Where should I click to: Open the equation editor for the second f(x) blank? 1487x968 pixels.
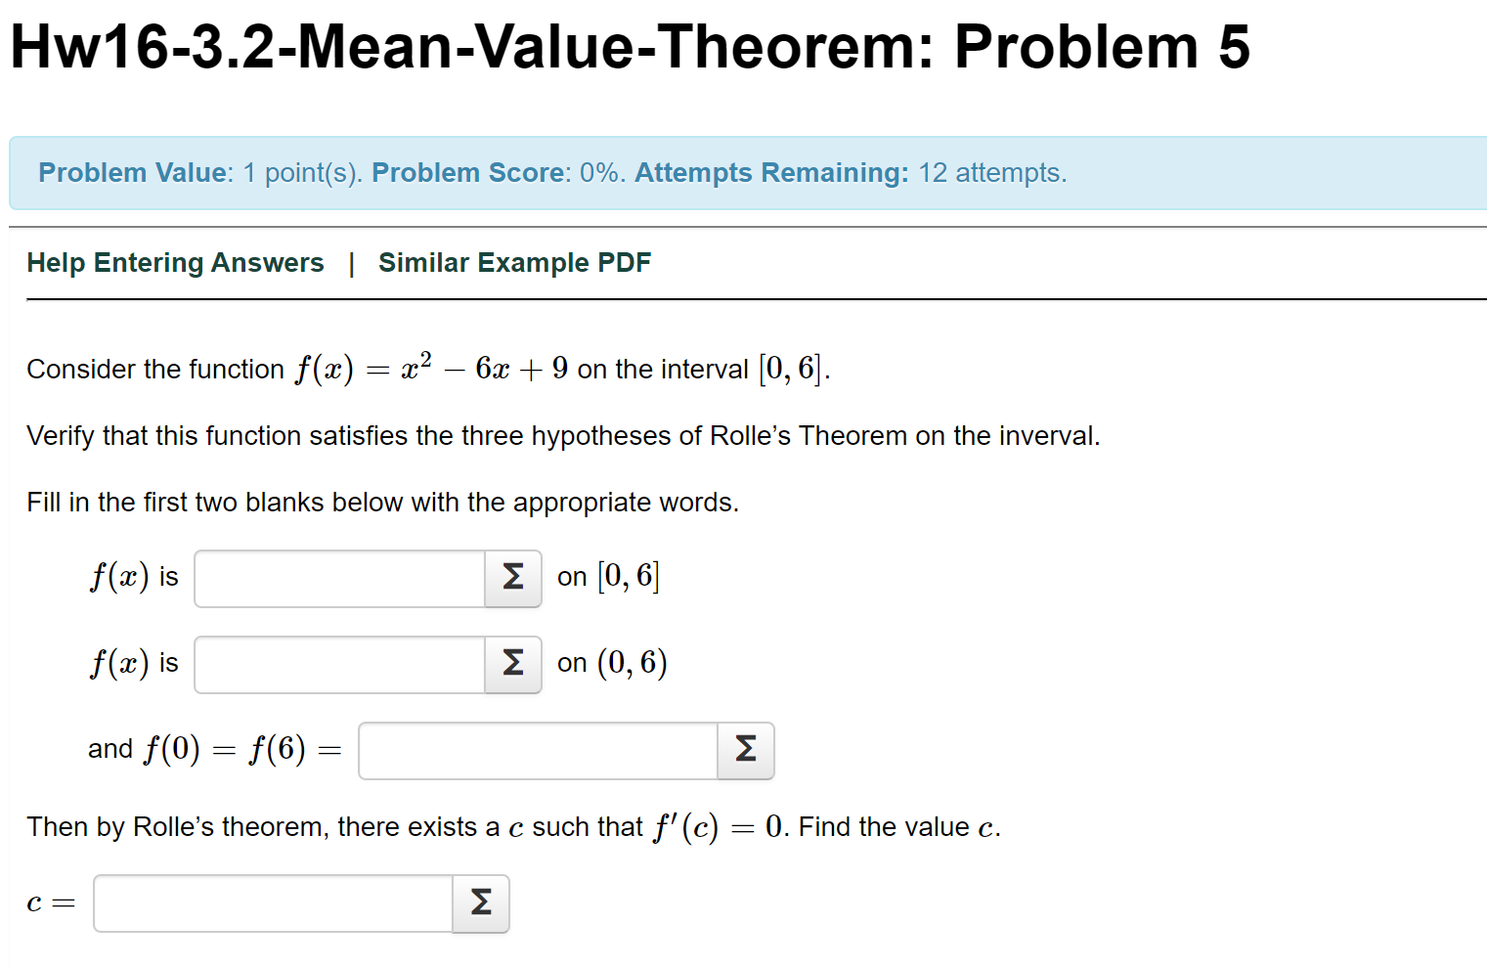[x=512, y=665]
